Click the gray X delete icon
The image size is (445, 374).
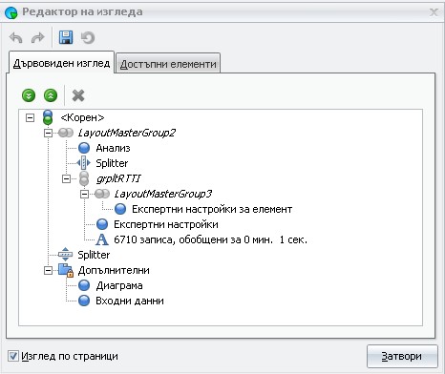coord(78,95)
